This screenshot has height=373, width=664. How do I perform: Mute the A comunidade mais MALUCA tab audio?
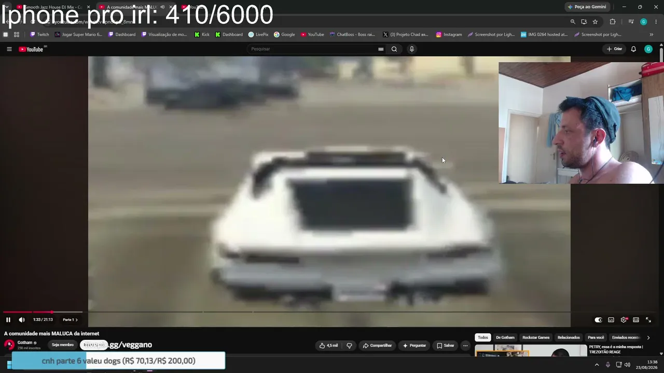pos(162,7)
